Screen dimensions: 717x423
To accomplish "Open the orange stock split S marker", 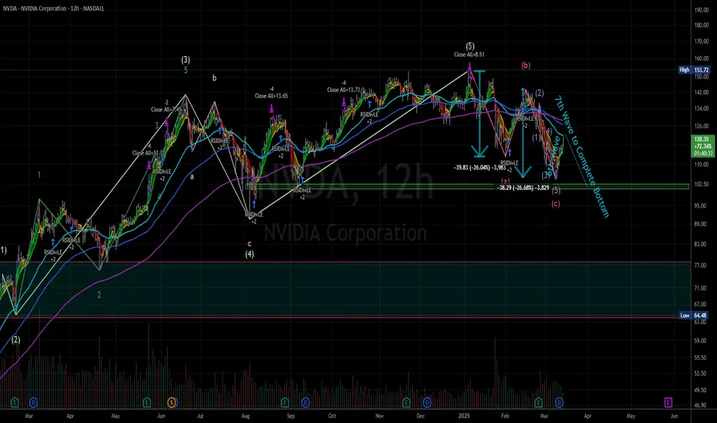I will [172, 402].
